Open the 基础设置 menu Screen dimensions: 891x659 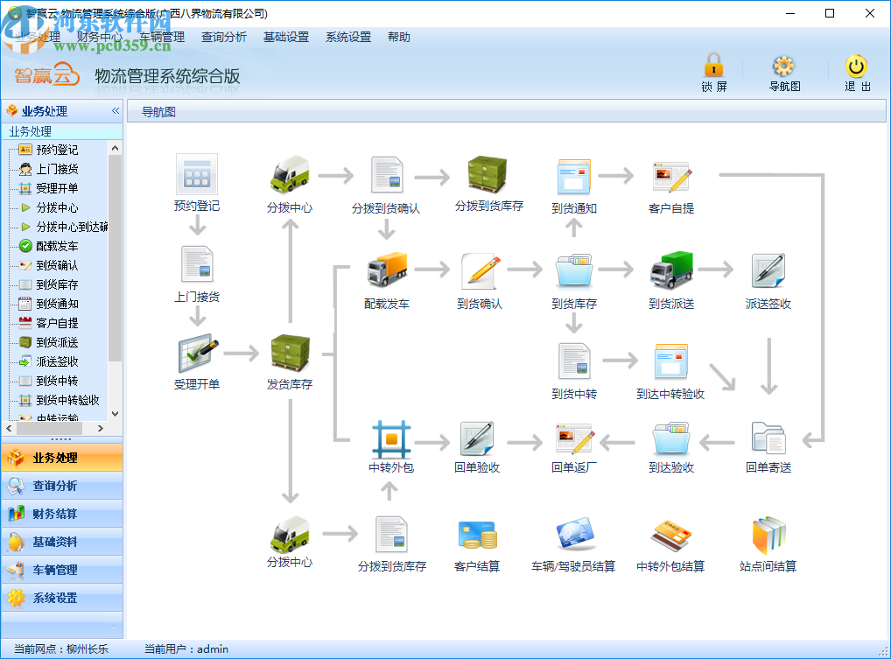pyautogui.click(x=286, y=37)
